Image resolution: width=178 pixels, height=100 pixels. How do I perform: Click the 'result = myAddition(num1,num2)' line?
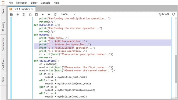tap(66, 77)
